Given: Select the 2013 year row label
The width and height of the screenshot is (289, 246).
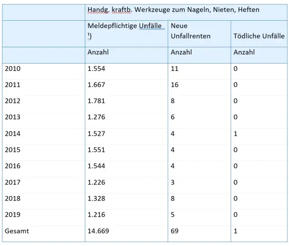Looking at the screenshot, I should tap(13, 117).
